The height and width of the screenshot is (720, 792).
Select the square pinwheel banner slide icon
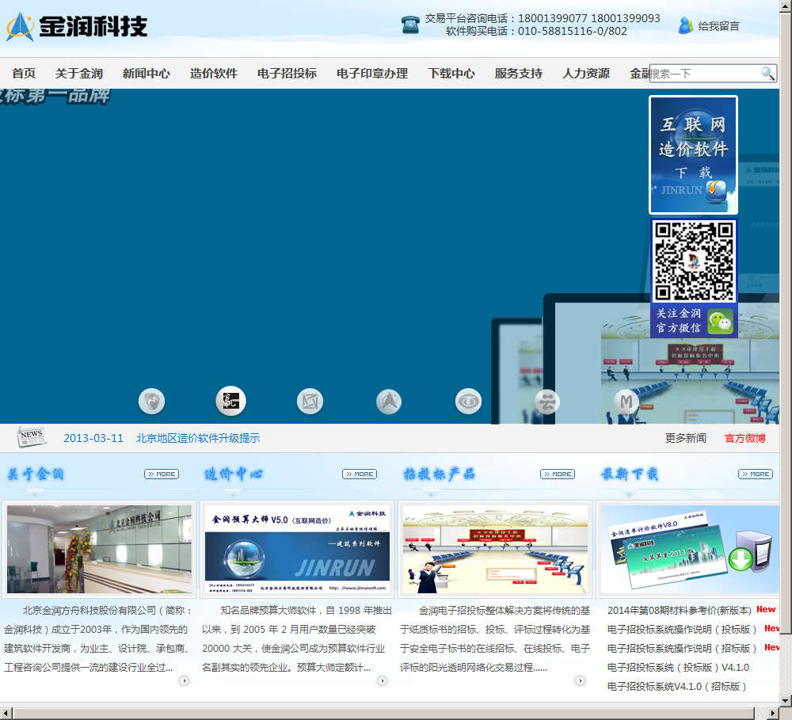tap(310, 401)
